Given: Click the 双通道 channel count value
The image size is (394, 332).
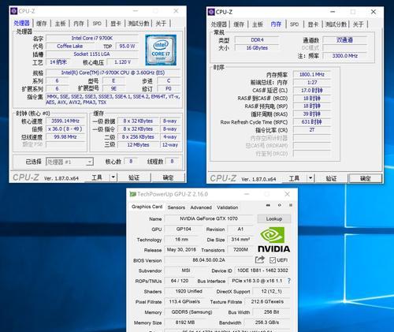Looking at the screenshot, I should [344, 40].
